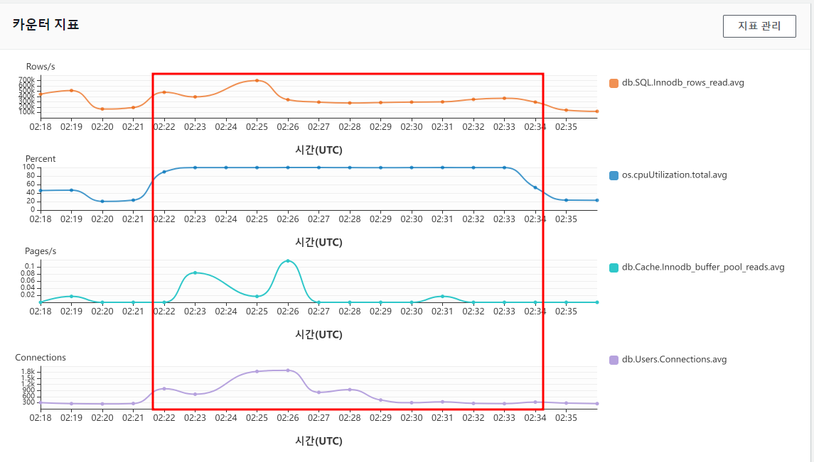Select the blue cpuUtilization legend swatch
The image size is (814, 462).
point(614,175)
